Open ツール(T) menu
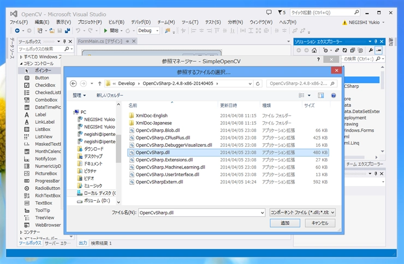This screenshot has height=264, width=404. coord(190,22)
